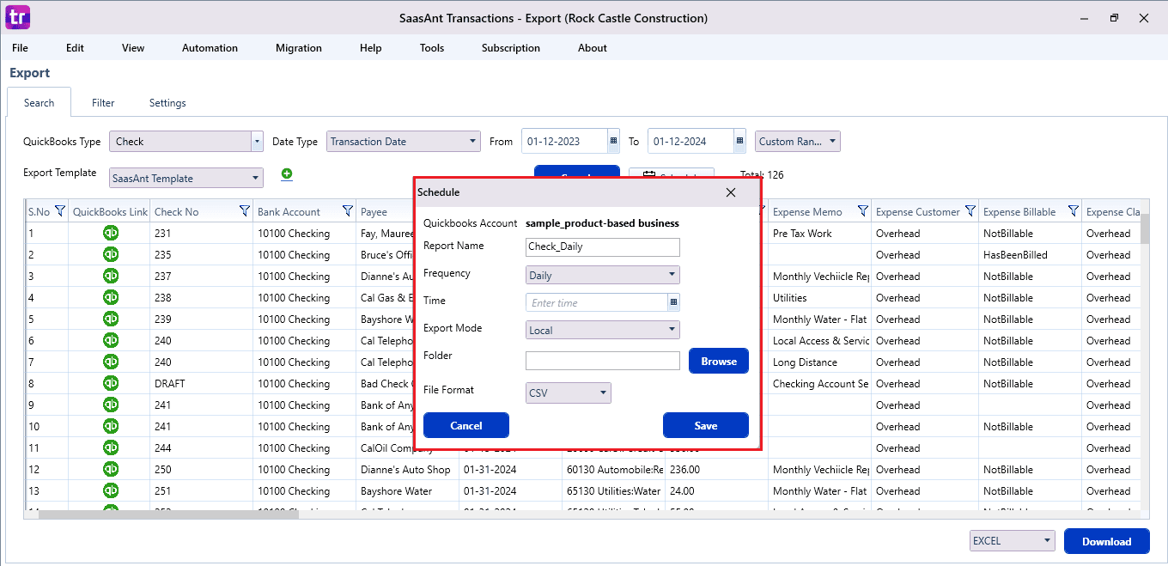This screenshot has width=1168, height=566.
Task: Cancel the Schedule dialog
Action: pyautogui.click(x=466, y=425)
